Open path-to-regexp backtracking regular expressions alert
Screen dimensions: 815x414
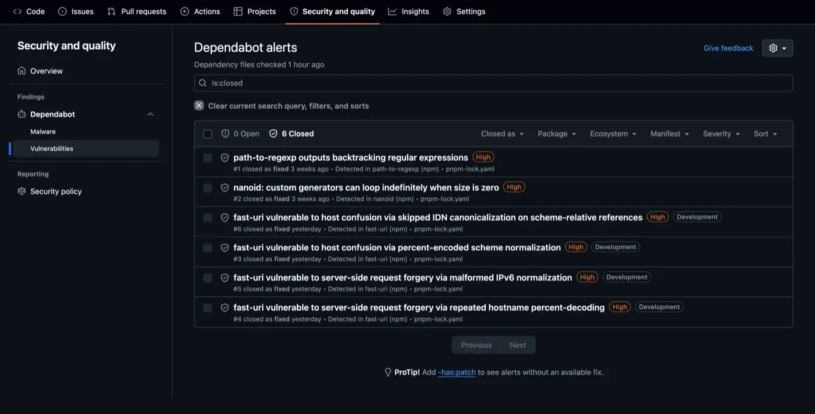click(x=351, y=157)
